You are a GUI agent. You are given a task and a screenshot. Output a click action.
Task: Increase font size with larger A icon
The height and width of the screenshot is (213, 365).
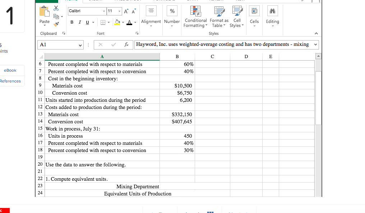pos(126,11)
